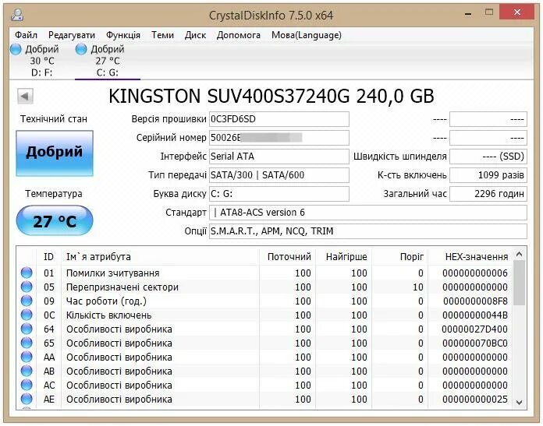The height and width of the screenshot is (426, 543).
Task: Click the Найгірше column header
Action: coord(343,256)
